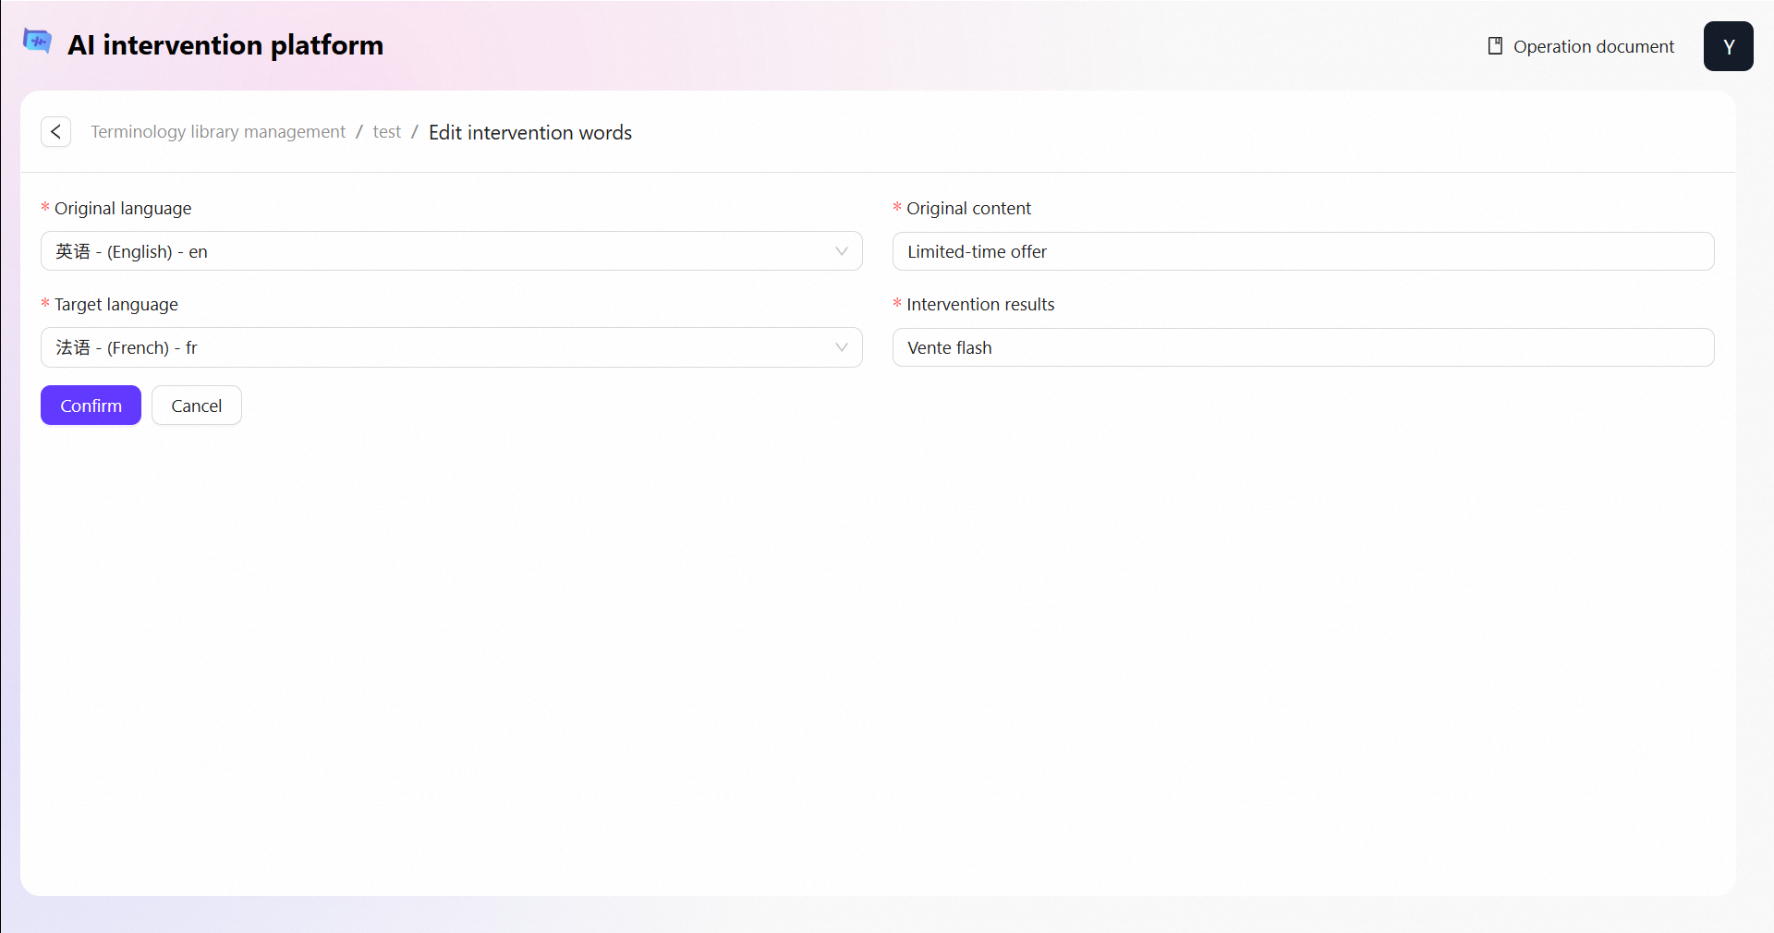Open the Target language select box
Viewport: 1774px width, 933px height.
click(443, 347)
